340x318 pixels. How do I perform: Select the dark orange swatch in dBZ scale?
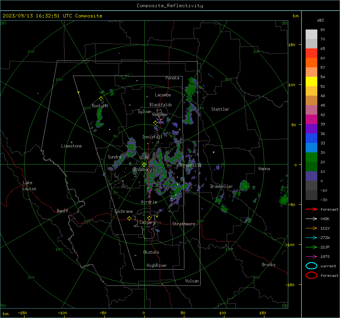coord(311,62)
